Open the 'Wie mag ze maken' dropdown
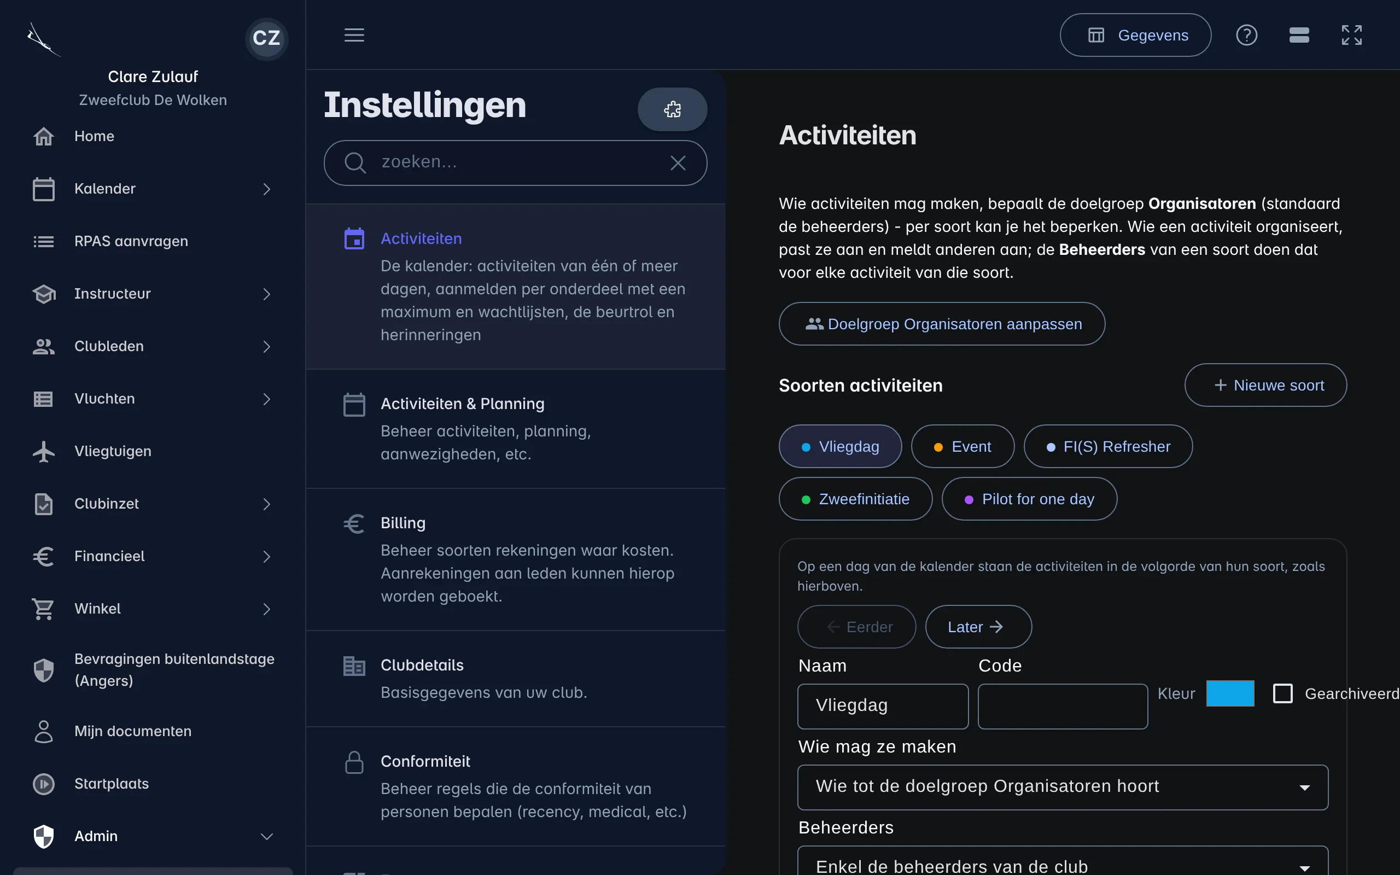Image resolution: width=1400 pixels, height=875 pixels. point(1063,787)
